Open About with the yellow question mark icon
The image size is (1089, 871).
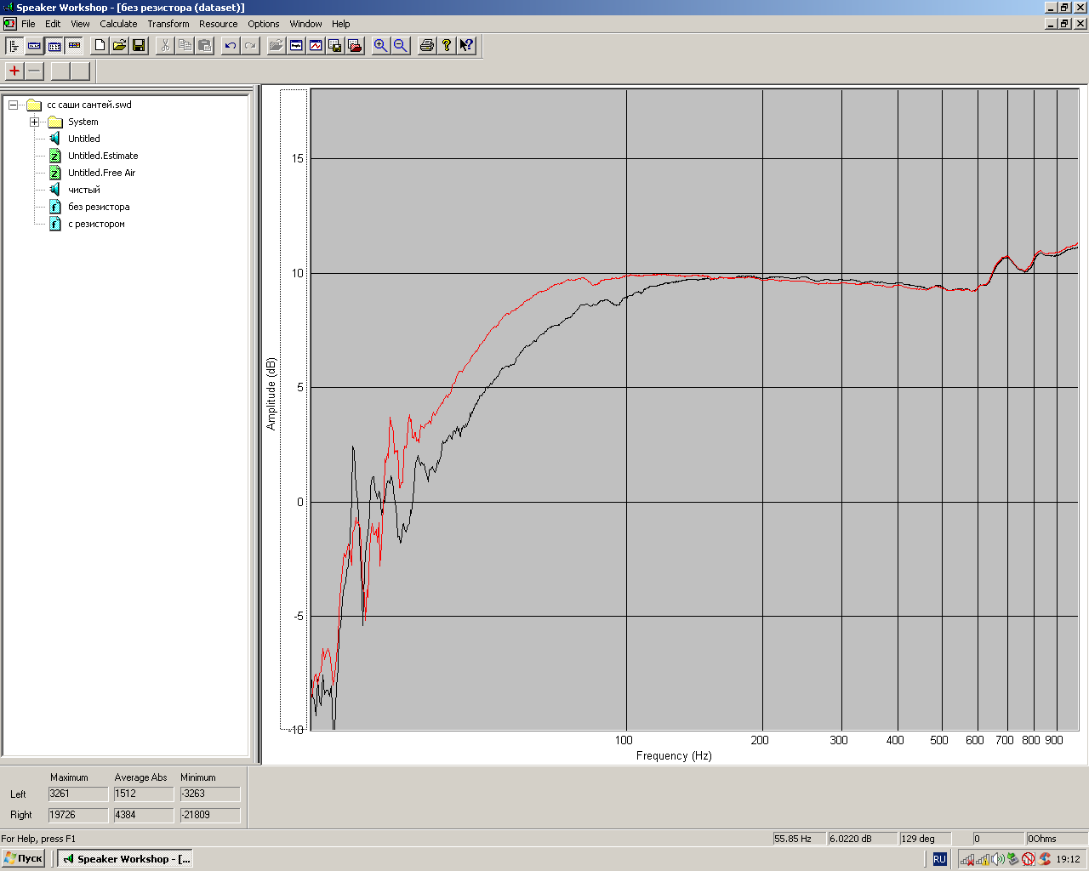[x=446, y=45]
